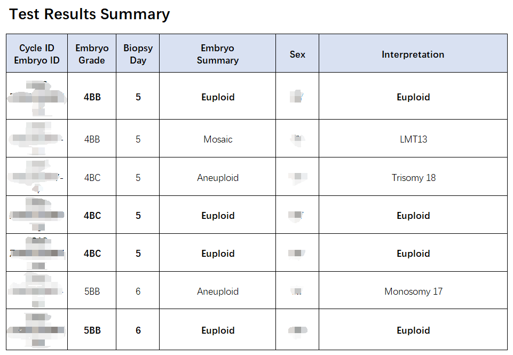Select the Aneuploid summary in the Trisomy 18 row

point(218,178)
